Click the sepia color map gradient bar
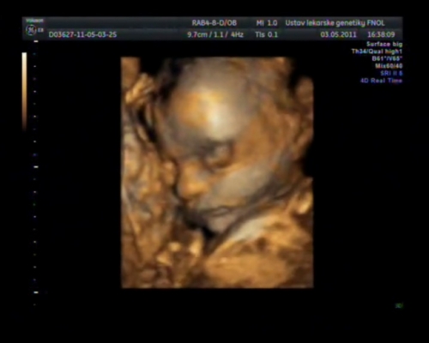Screen dimensions: 429x343 24,92
